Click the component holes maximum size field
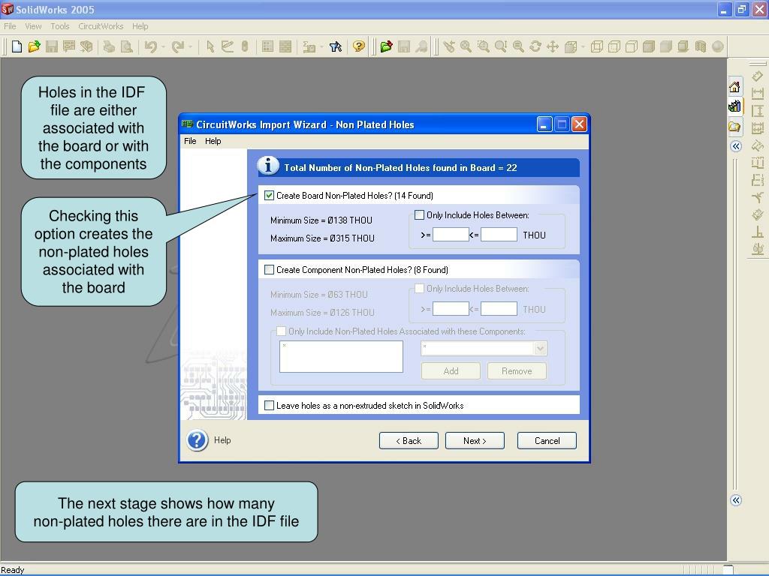The image size is (769, 576). [499, 309]
